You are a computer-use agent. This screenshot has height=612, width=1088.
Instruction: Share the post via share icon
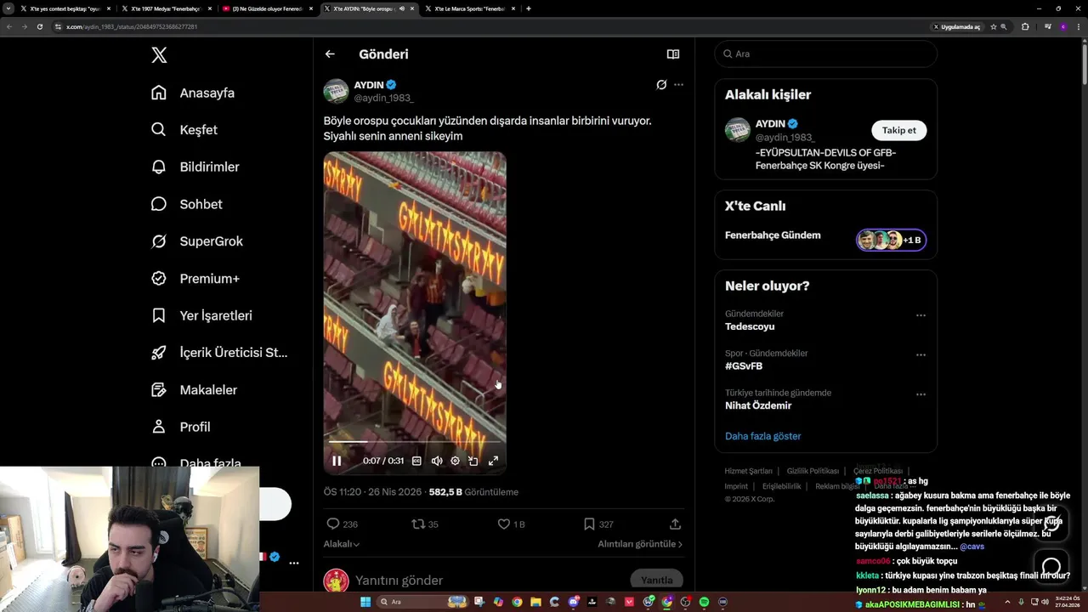pos(675,524)
